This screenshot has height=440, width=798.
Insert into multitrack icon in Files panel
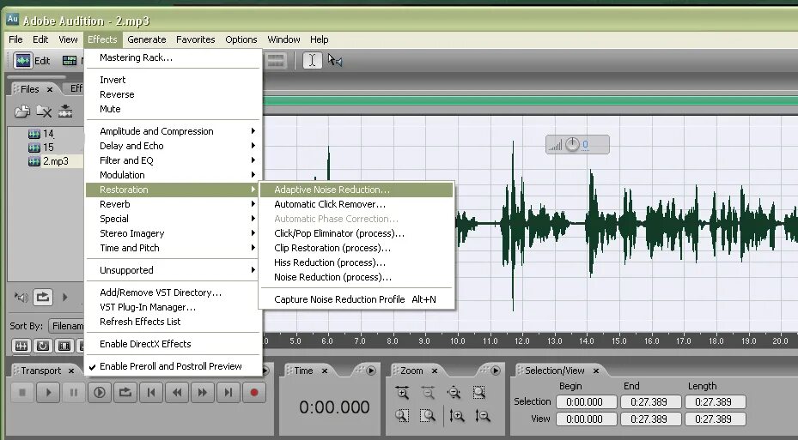[x=65, y=112]
